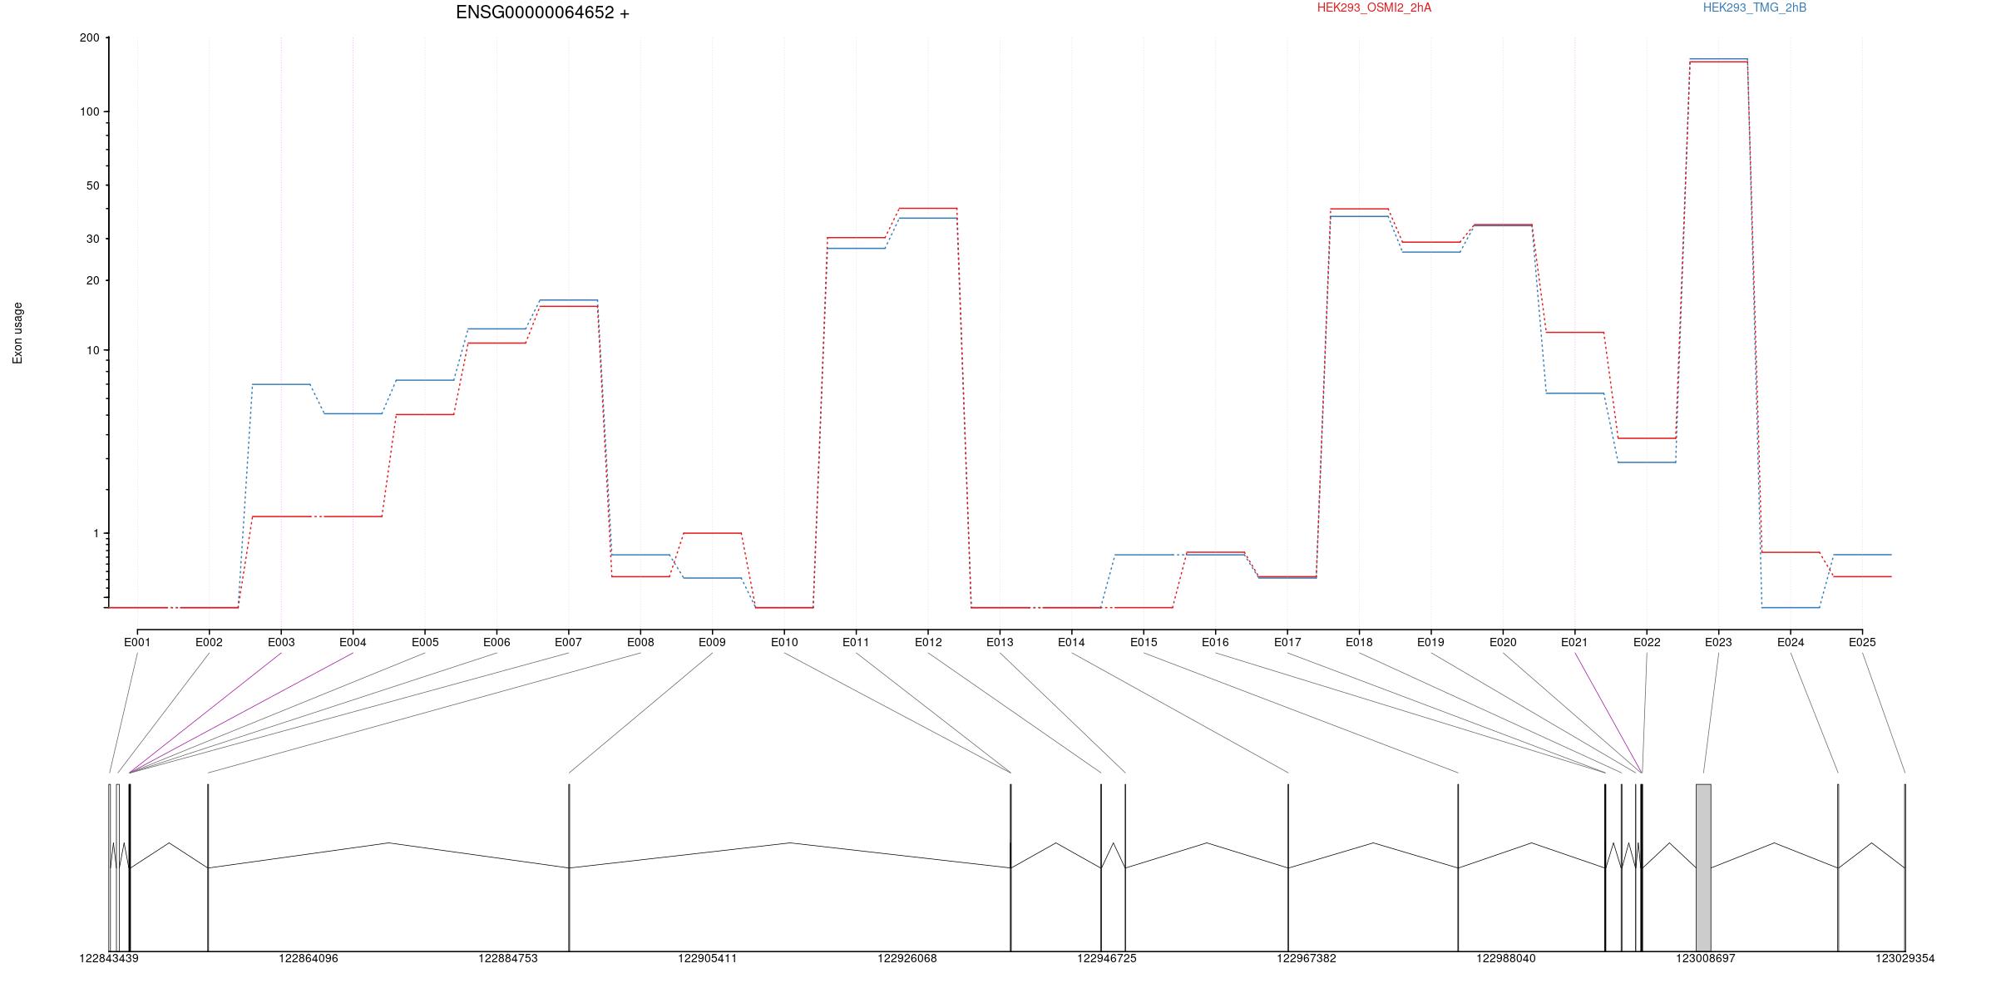Click the red E009 exon usage segment
The image size is (1996, 998).
[x=712, y=533]
